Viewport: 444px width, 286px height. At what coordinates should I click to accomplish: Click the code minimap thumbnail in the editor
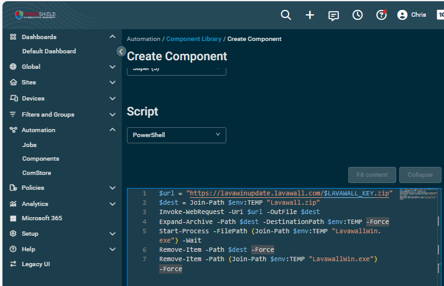point(419,194)
